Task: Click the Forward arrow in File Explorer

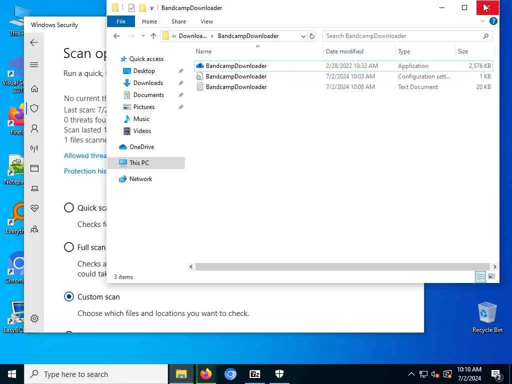Action: [x=131, y=36]
